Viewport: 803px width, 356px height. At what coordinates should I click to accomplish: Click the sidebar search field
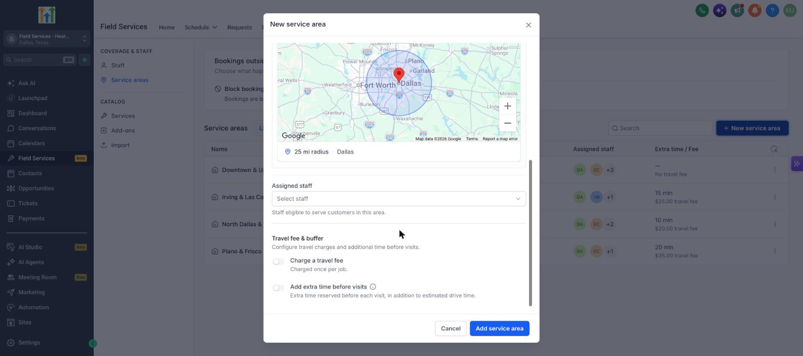[x=39, y=60]
